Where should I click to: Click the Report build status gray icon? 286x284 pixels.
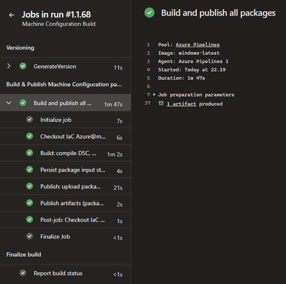23,273
